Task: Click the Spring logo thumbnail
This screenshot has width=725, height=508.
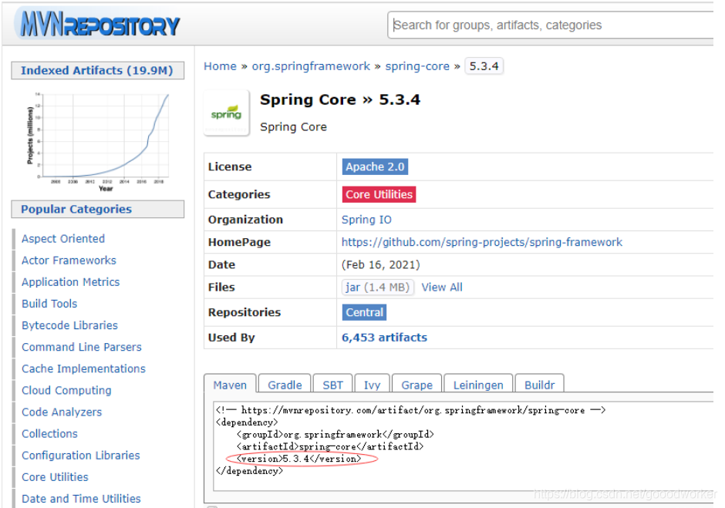Action: click(227, 113)
